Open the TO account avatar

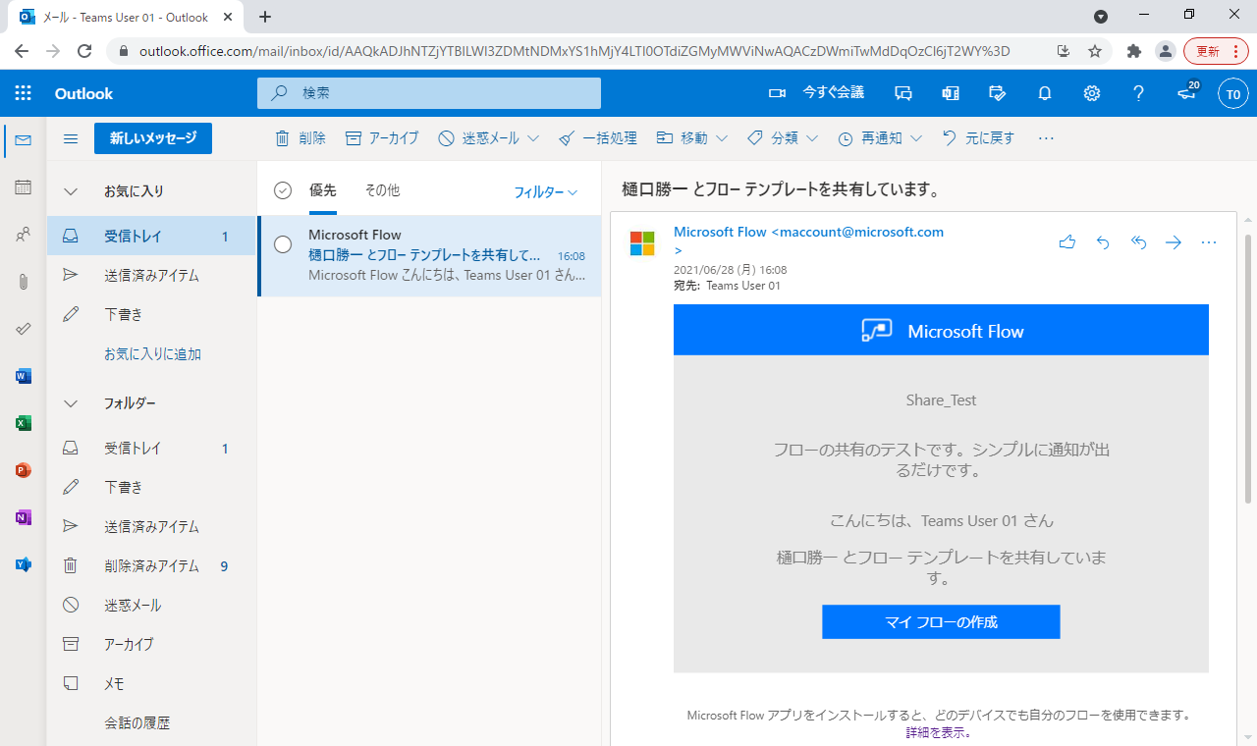1233,94
